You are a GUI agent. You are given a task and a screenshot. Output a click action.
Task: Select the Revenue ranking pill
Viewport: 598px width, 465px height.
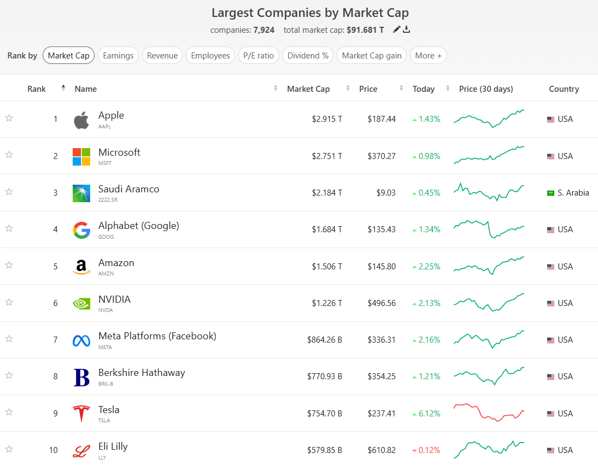pos(162,56)
